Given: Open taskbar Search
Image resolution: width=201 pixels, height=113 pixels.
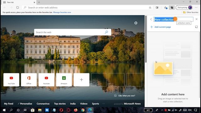Looking at the screenshot, I should 11,110.
